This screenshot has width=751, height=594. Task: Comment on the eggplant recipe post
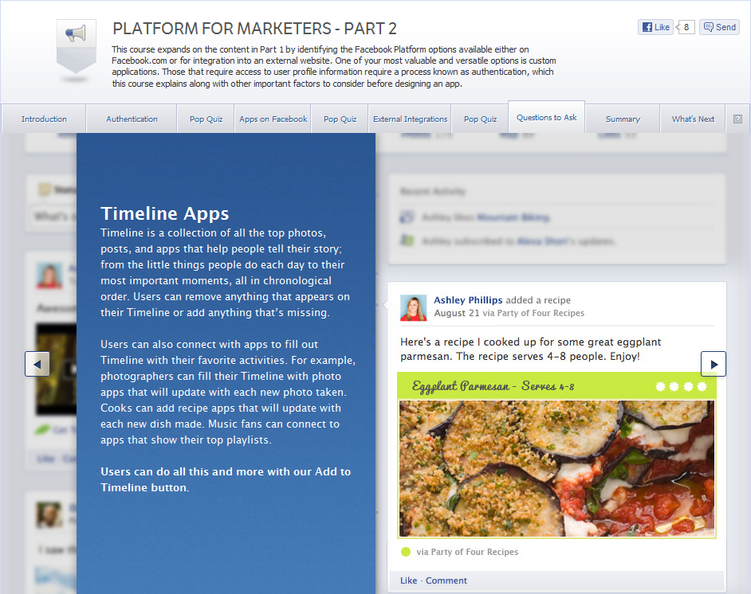446,580
